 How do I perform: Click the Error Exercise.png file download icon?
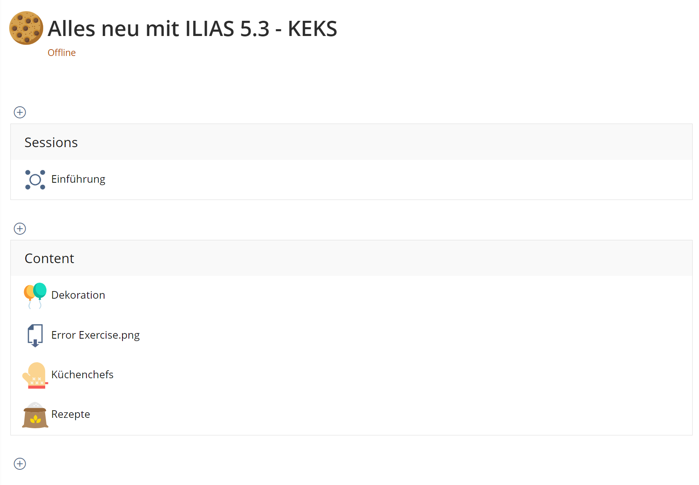tap(35, 335)
